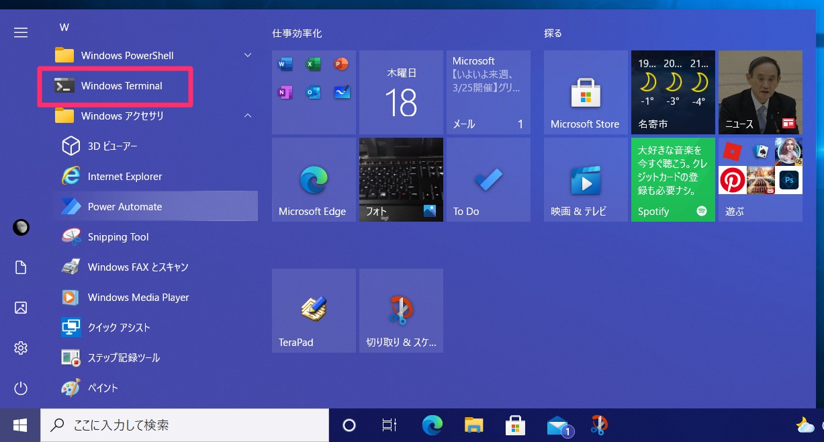Open the フォト tile
824x442 pixels.
click(401, 179)
